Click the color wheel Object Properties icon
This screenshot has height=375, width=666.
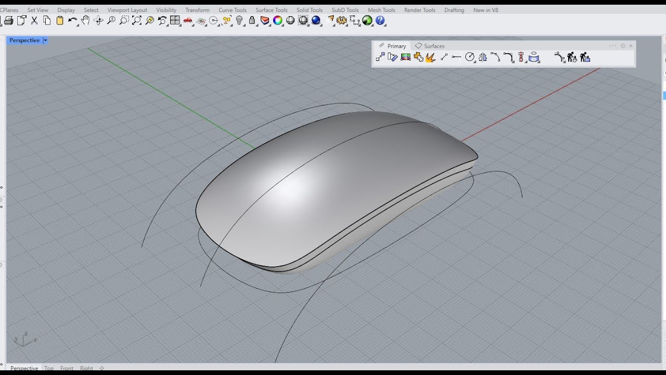[278, 21]
